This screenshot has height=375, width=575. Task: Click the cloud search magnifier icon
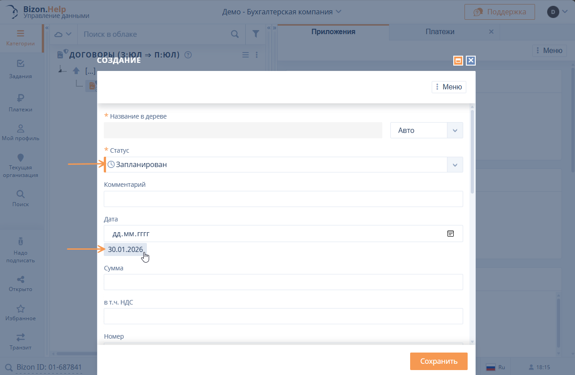click(234, 34)
